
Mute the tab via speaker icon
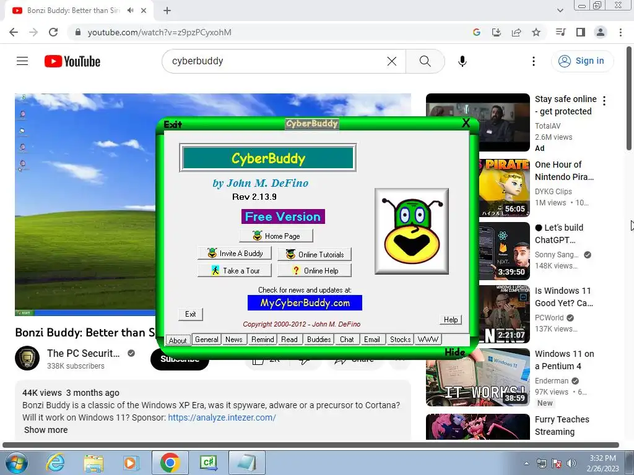(130, 11)
